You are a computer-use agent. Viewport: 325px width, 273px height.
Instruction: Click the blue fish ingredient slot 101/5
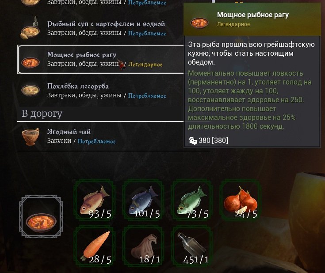[143, 201]
